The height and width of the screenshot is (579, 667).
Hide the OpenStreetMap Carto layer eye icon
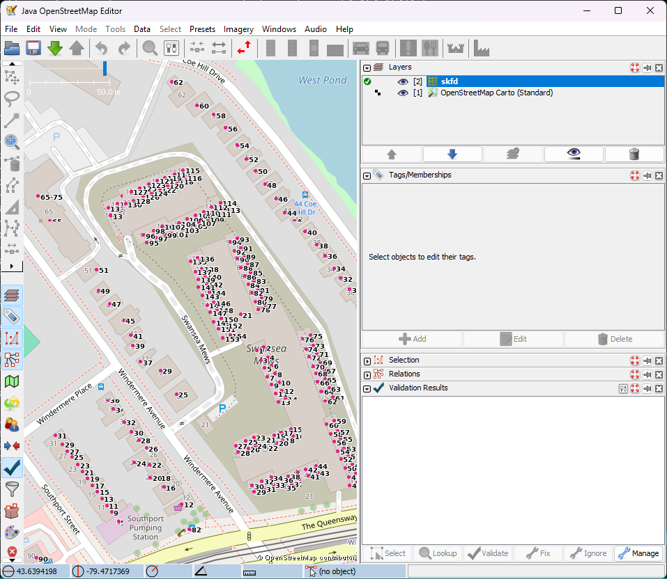[403, 93]
